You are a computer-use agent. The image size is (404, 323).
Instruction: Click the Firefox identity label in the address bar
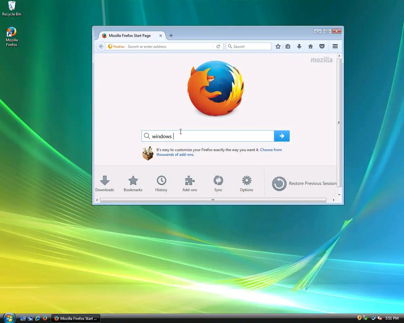coord(116,46)
